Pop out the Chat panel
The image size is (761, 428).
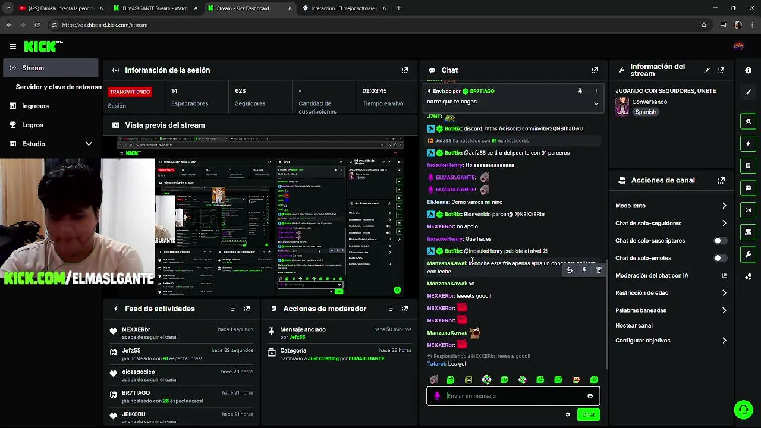[x=595, y=70]
